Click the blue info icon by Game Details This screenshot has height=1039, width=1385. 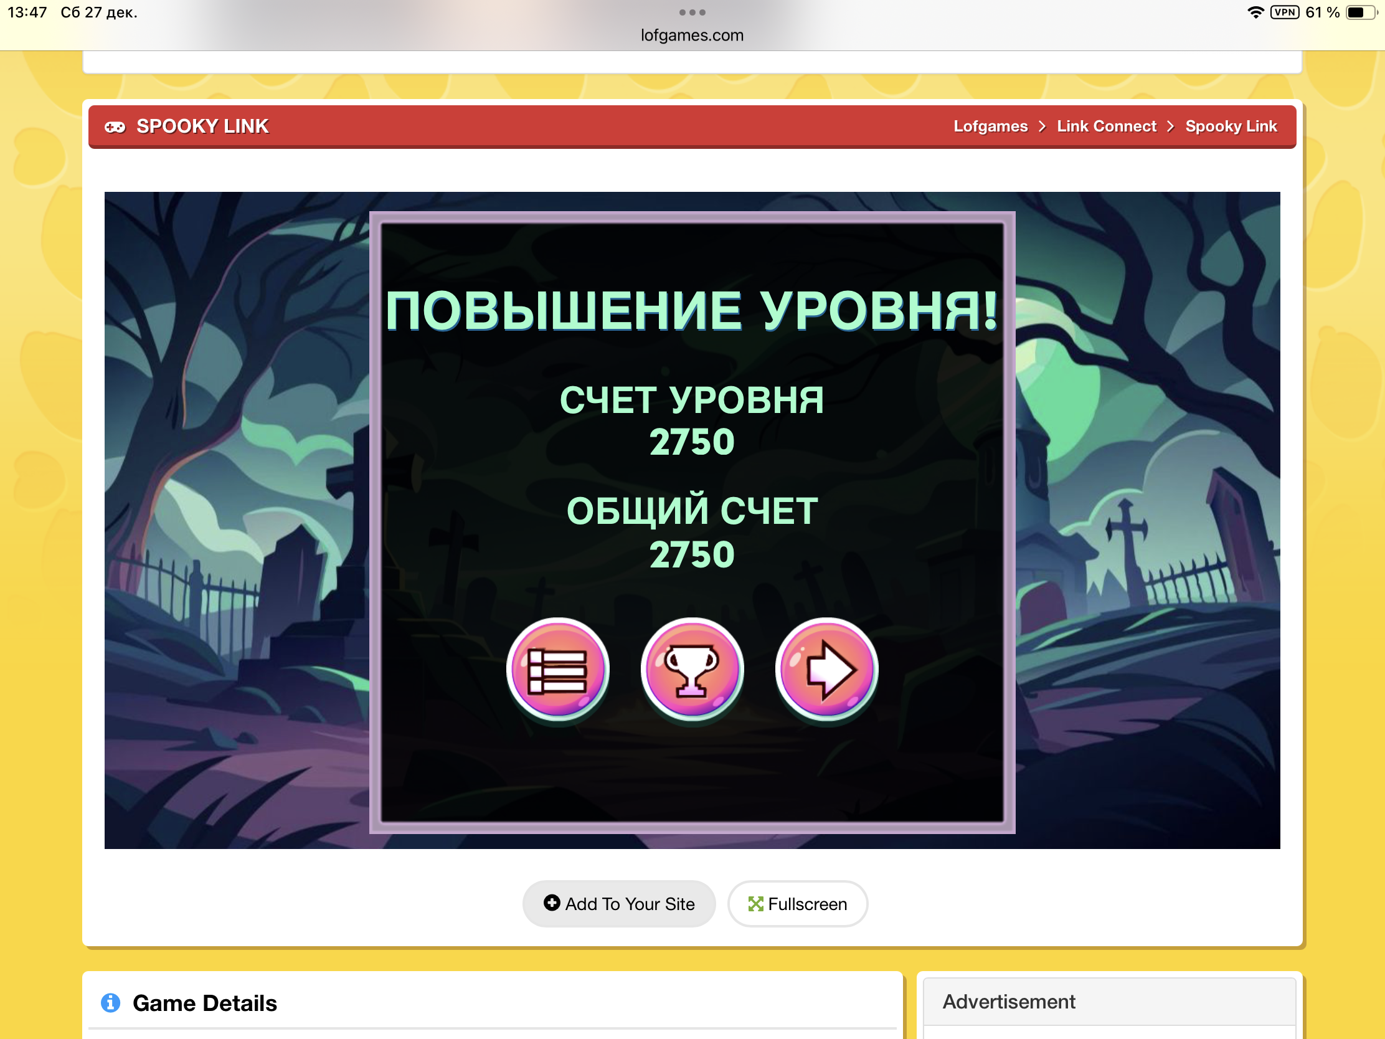click(x=111, y=1003)
